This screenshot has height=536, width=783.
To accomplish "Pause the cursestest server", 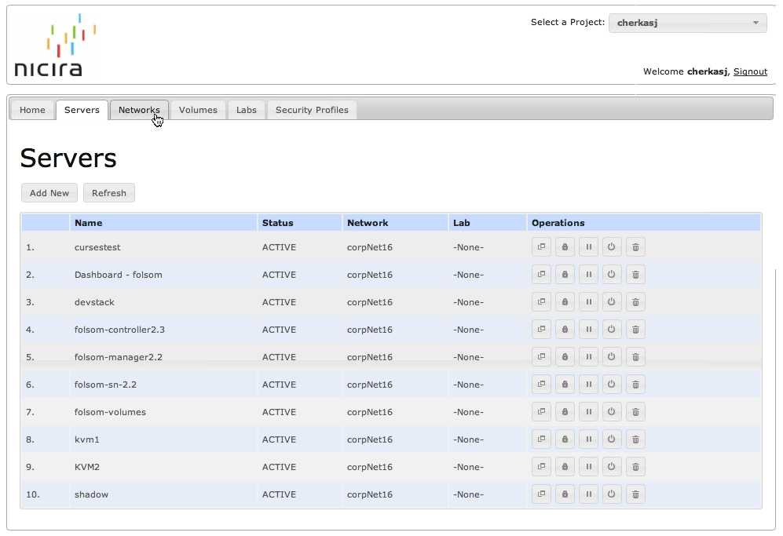I will [x=589, y=247].
